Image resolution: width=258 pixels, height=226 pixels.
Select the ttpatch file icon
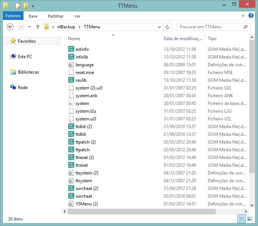pyautogui.click(x=71, y=149)
